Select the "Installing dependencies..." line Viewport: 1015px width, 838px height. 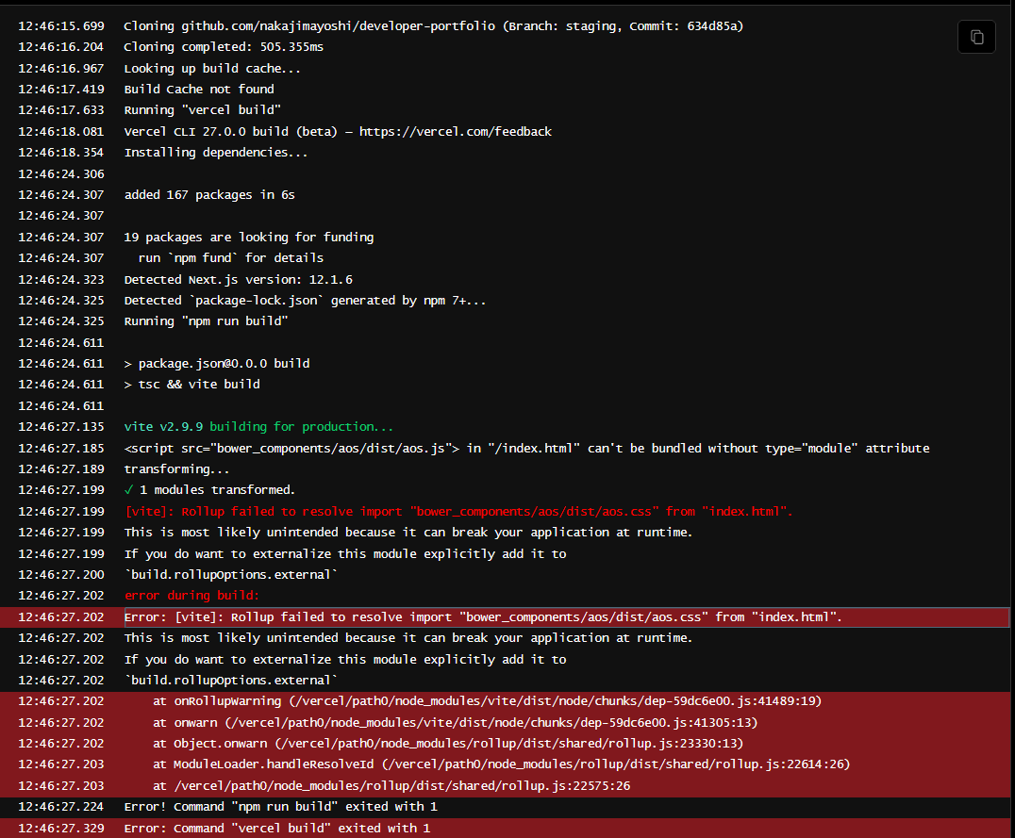pyautogui.click(x=216, y=152)
